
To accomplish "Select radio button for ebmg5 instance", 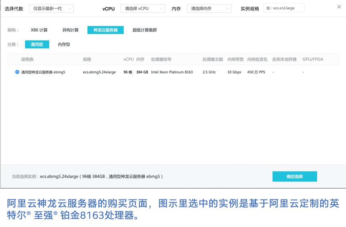I will click(17, 72).
